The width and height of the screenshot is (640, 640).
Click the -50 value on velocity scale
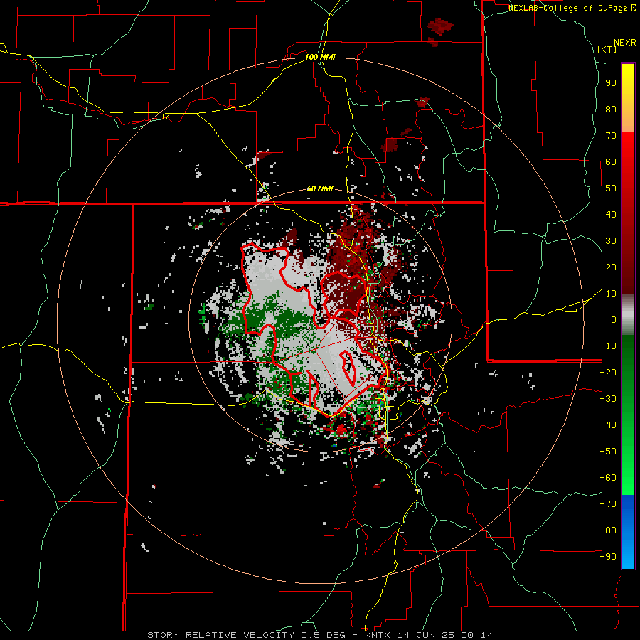608,452
